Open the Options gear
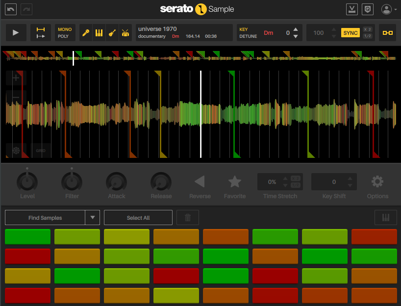The height and width of the screenshot is (306, 401). (x=377, y=182)
